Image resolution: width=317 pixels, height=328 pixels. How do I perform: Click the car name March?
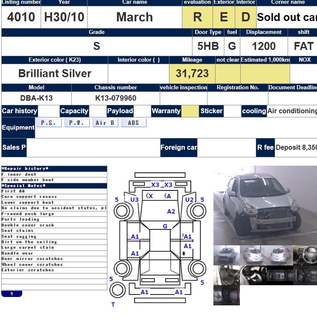point(135,17)
